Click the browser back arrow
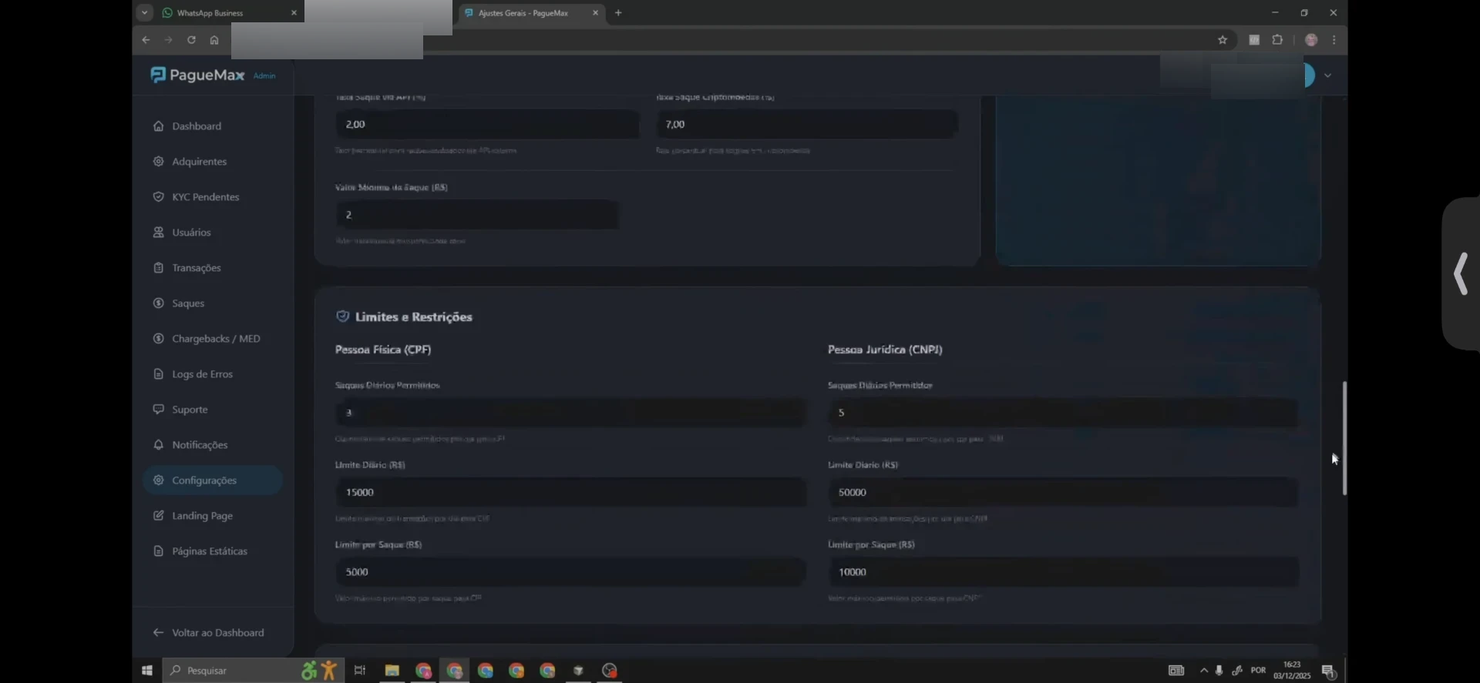The width and height of the screenshot is (1480, 683). point(146,40)
